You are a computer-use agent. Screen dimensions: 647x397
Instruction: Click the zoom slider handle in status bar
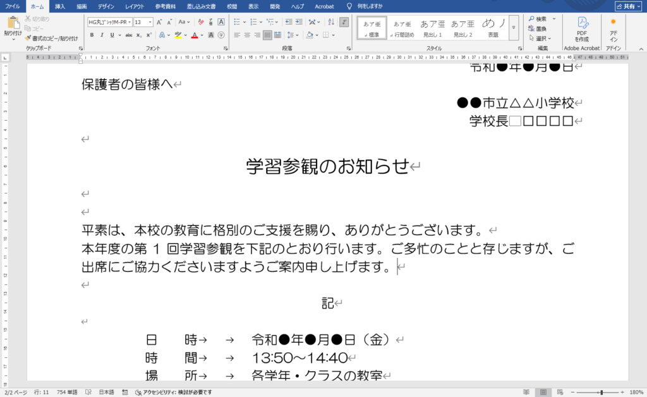coord(602,392)
